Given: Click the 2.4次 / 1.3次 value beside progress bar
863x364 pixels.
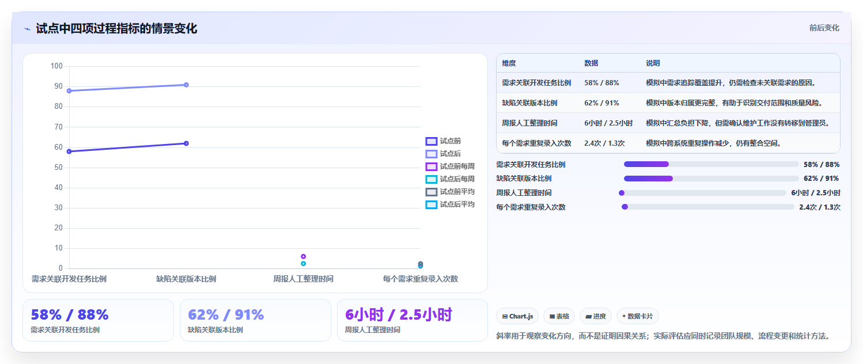Looking at the screenshot, I should (820, 207).
